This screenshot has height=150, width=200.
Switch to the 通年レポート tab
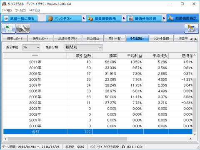click(x=40, y=39)
